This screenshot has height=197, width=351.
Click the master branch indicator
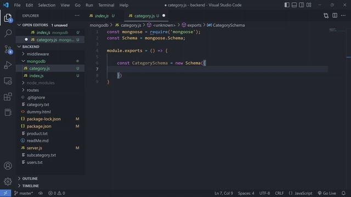pyautogui.click(x=23, y=193)
